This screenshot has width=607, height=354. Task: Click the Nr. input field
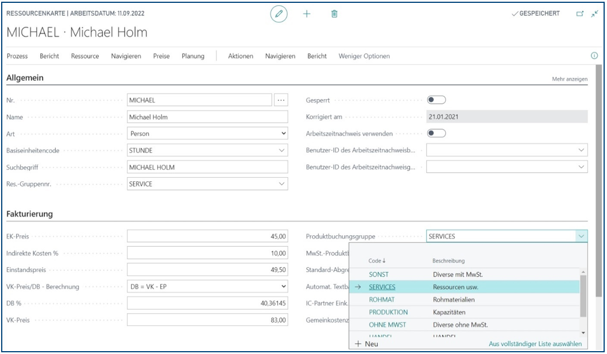click(x=199, y=100)
